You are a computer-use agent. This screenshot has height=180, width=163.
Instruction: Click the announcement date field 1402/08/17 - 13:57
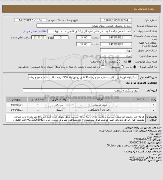30,20
